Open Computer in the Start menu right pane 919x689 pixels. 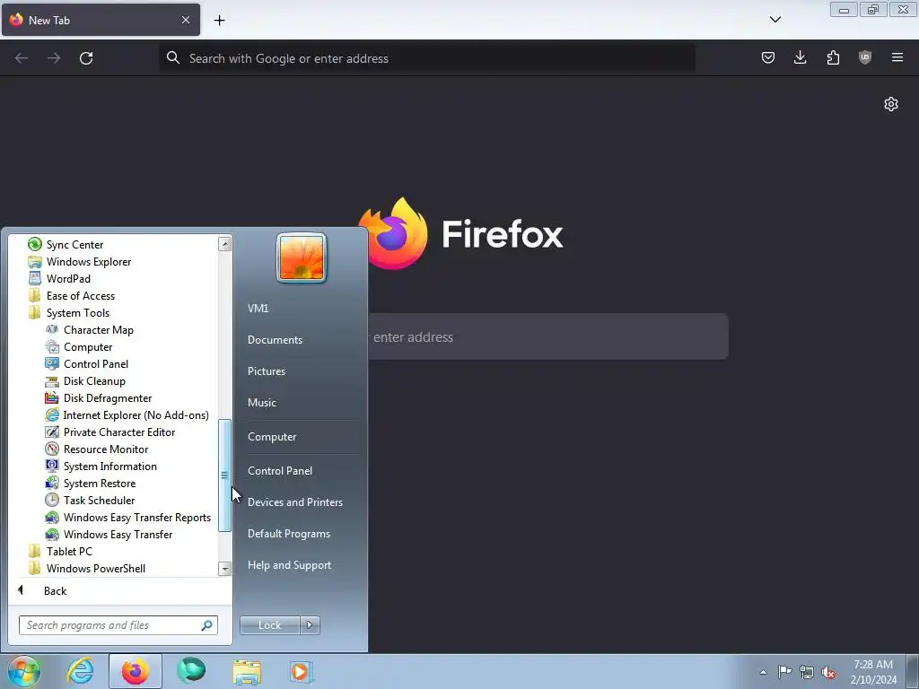[x=272, y=437]
